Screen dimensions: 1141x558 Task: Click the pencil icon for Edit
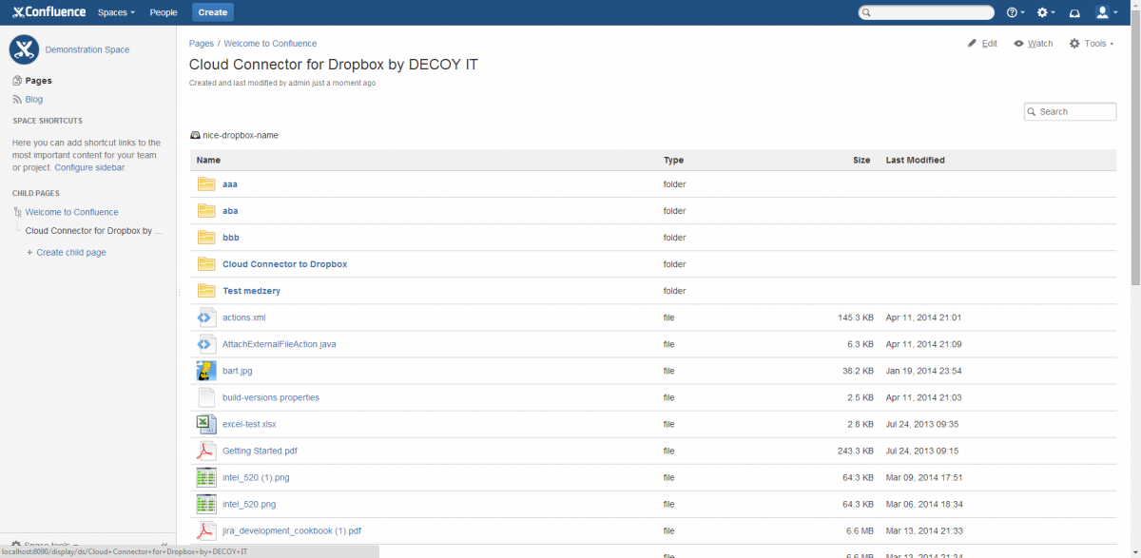972,44
